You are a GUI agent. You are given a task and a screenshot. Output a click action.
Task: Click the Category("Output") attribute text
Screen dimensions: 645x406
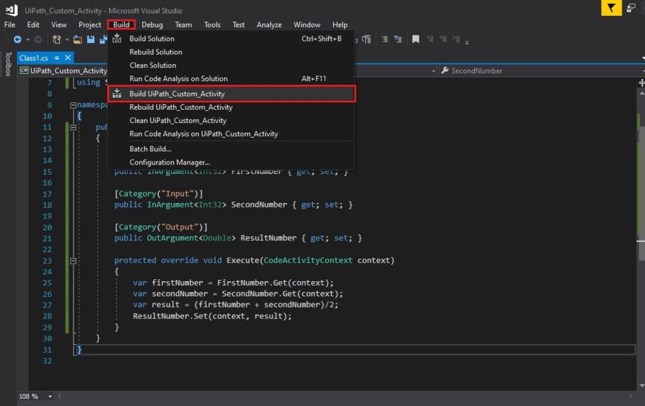click(x=161, y=227)
